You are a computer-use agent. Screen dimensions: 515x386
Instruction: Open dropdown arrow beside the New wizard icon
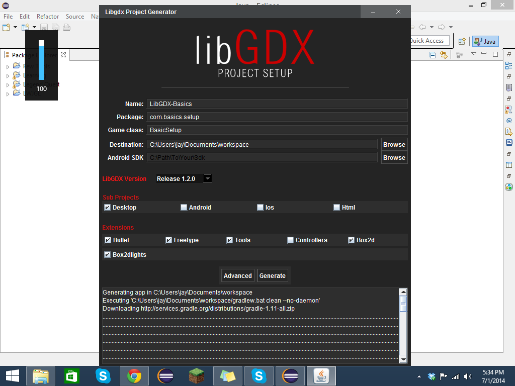point(15,27)
